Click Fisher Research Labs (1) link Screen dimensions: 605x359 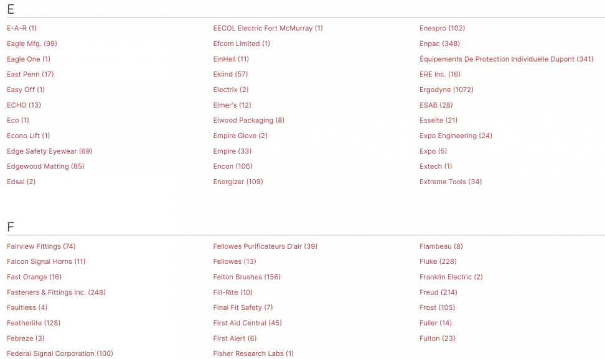(x=253, y=353)
